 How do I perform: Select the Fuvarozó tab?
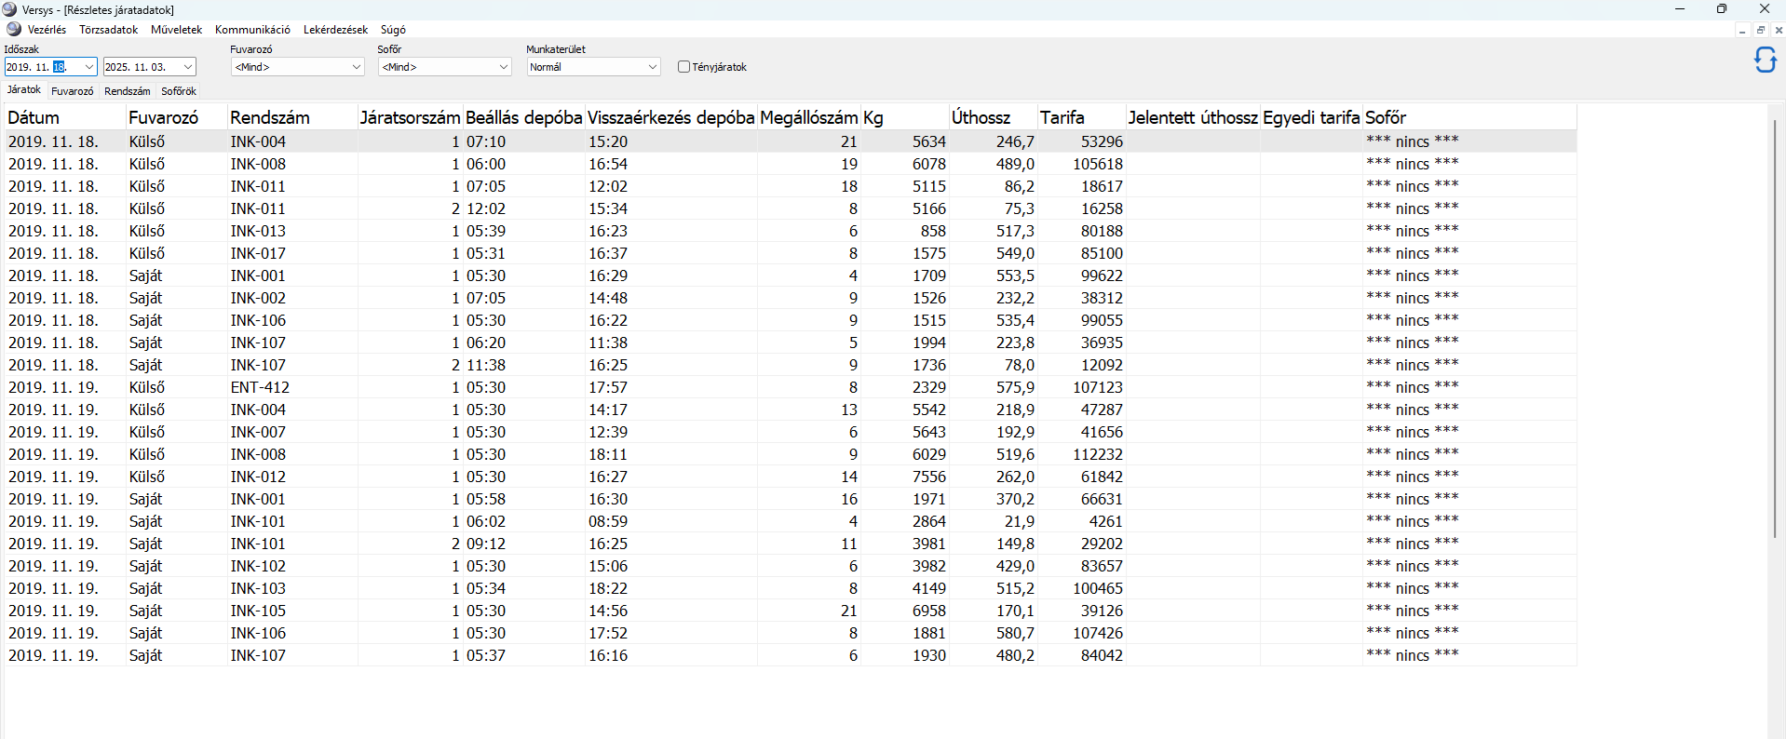pos(72,91)
